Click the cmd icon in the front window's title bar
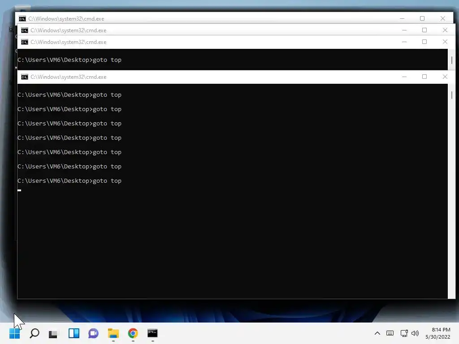Screen dimensions: 459x344 pyautogui.click(x=25, y=77)
